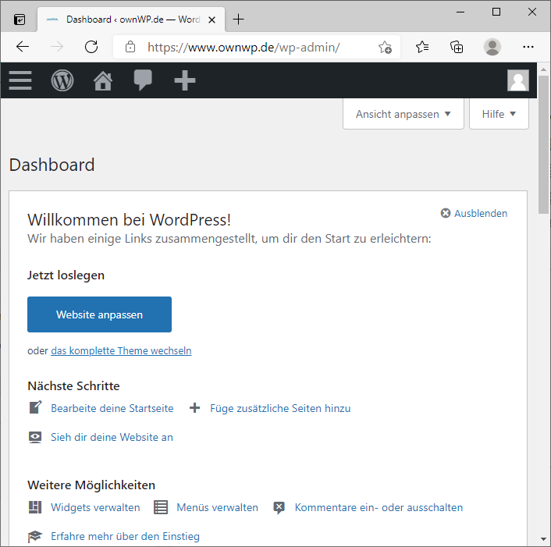Open browser Settings and more menu

tap(528, 47)
